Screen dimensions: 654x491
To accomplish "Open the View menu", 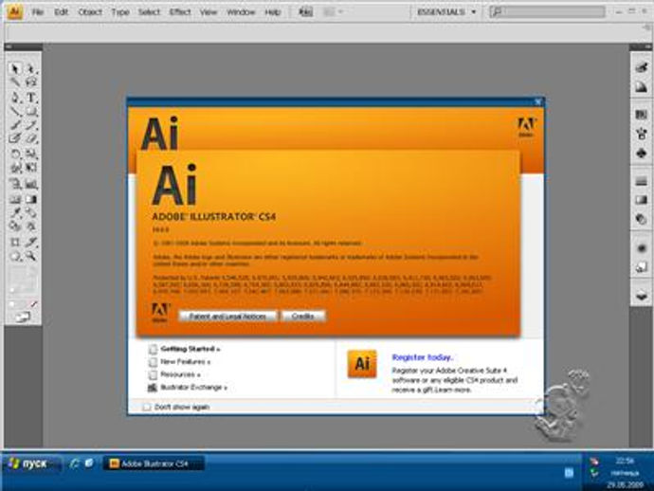I will click(x=209, y=12).
